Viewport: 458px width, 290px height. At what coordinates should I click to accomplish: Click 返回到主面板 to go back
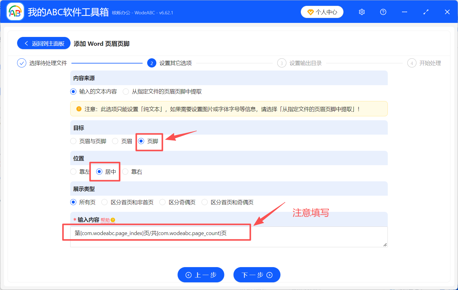[x=44, y=43]
